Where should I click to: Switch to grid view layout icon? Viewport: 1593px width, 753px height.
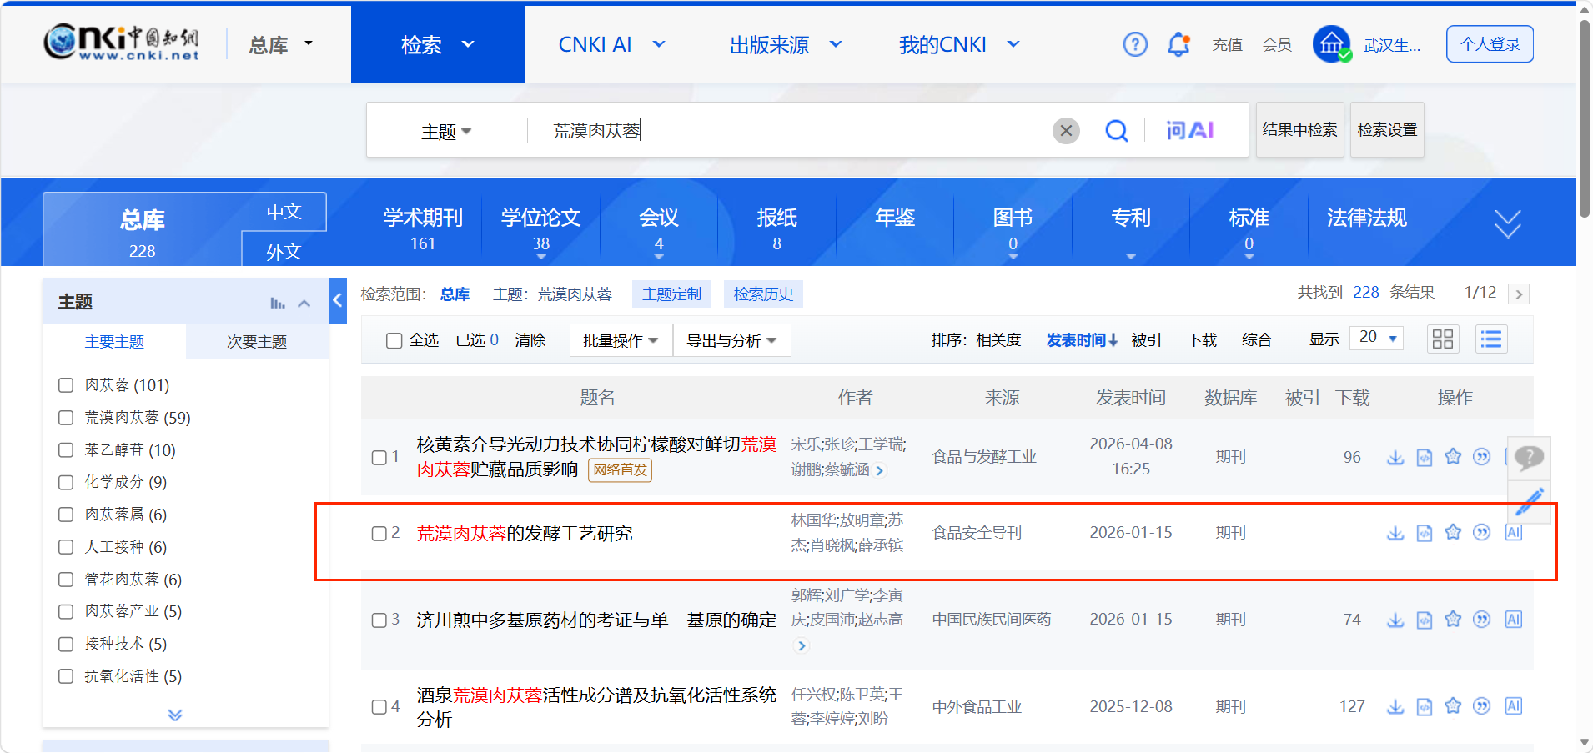click(x=1443, y=339)
